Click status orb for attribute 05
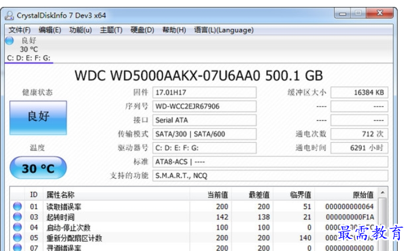Image resolution: width=408 pixels, height=251 pixels. [x=17, y=238]
